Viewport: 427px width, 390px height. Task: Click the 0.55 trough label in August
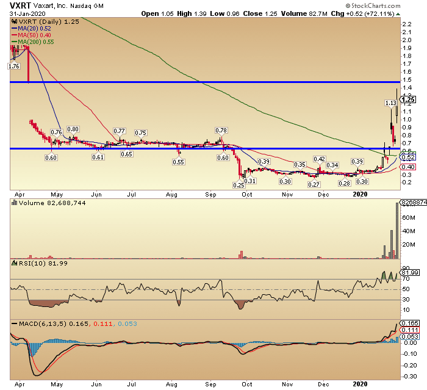178,162
